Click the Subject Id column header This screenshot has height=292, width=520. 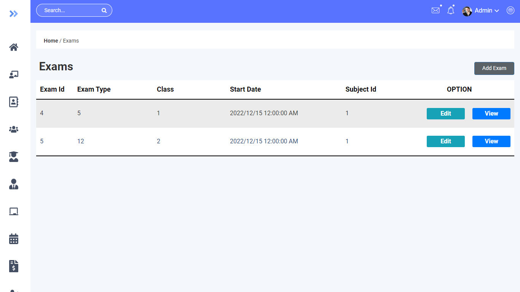361,89
